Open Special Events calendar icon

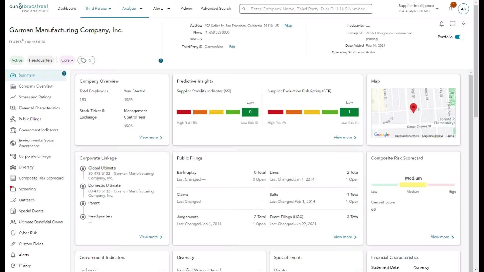[x=13, y=211]
